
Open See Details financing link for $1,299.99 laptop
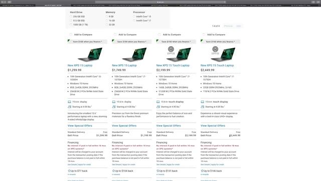click(72, 164)
